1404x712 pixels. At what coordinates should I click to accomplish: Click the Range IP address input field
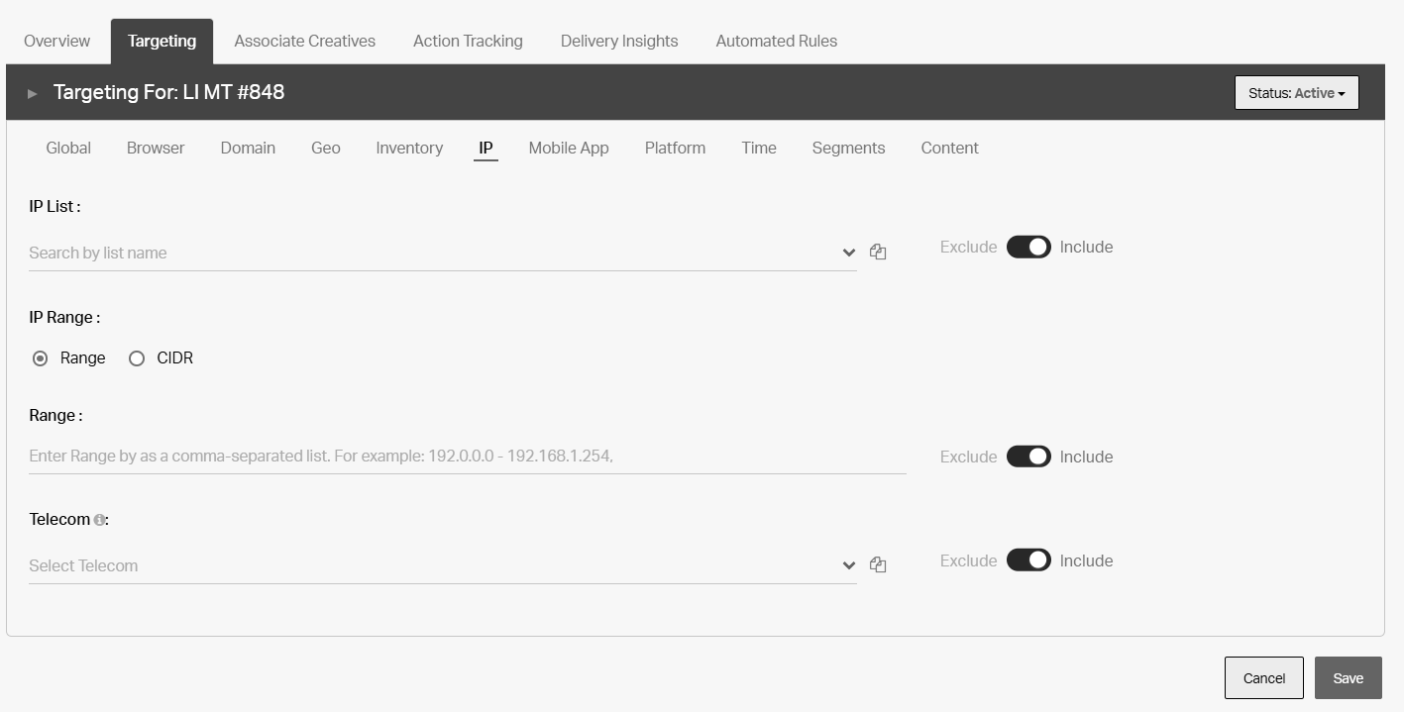(x=468, y=457)
